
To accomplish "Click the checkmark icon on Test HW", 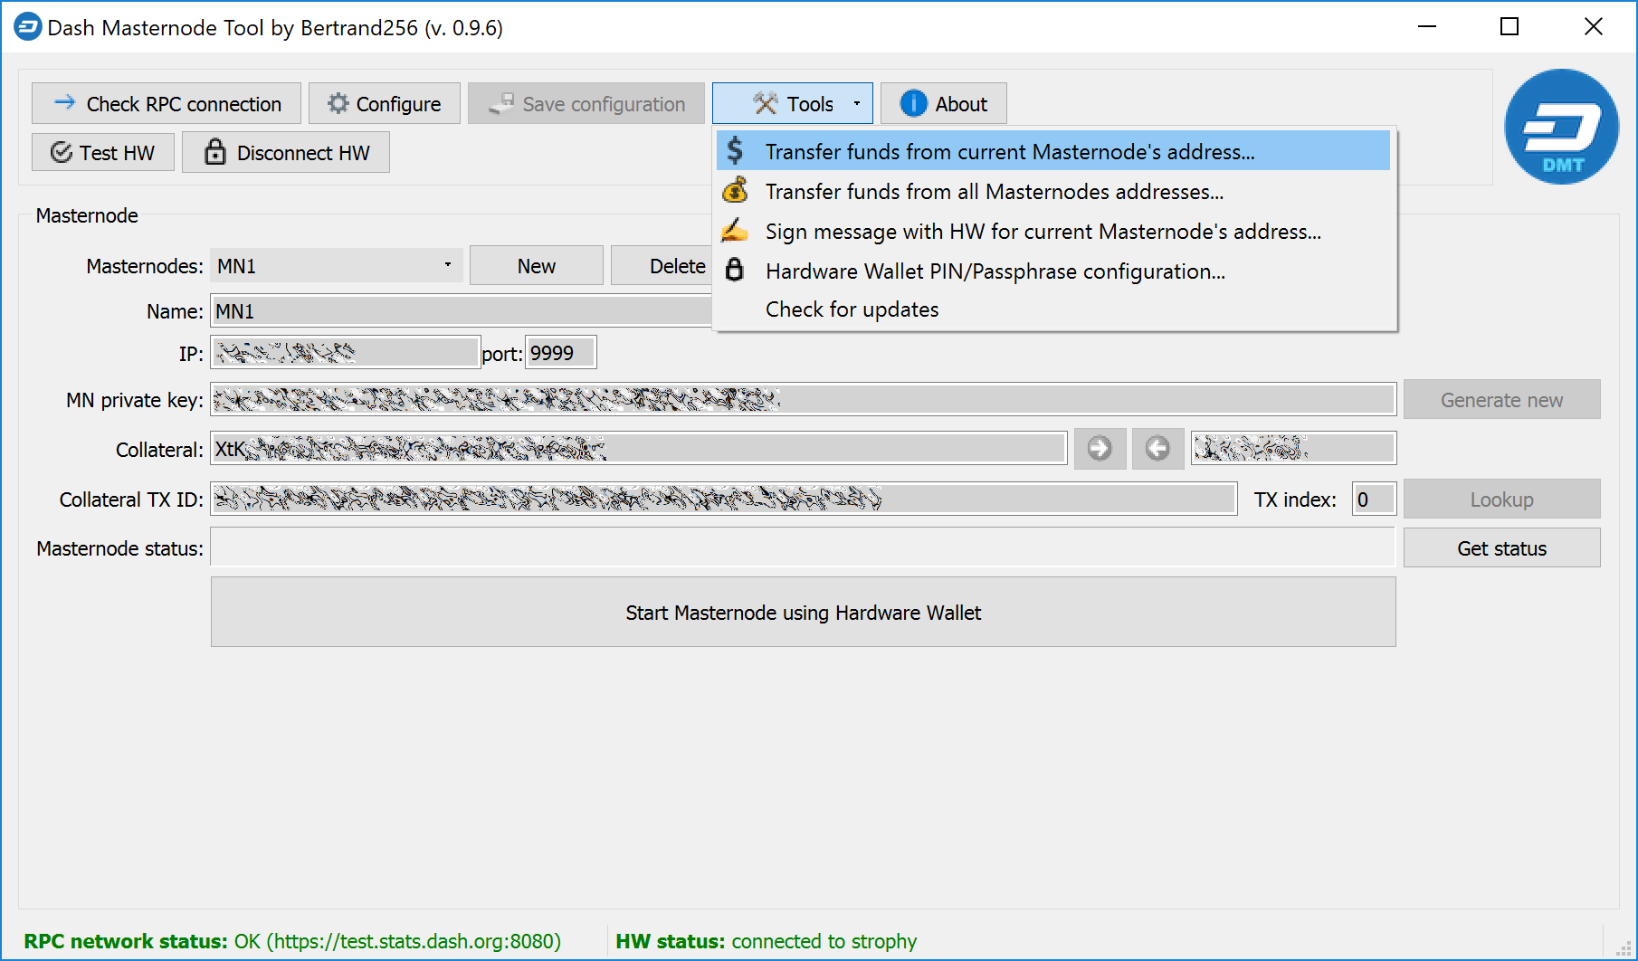I will [x=62, y=152].
